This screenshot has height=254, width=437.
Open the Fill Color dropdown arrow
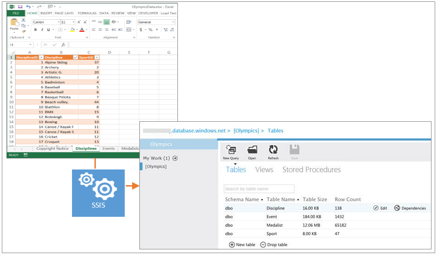tap(77, 29)
